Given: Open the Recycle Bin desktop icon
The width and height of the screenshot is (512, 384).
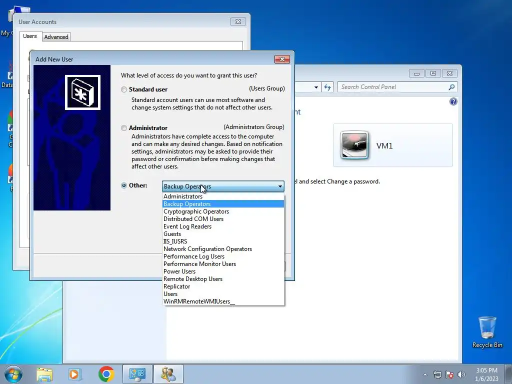Looking at the screenshot, I should click(x=487, y=332).
